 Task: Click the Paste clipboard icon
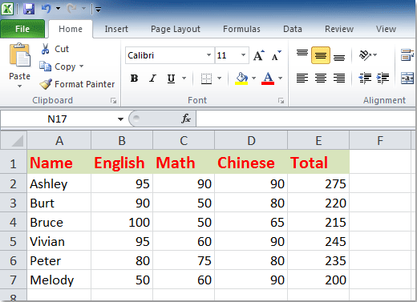tap(20, 55)
